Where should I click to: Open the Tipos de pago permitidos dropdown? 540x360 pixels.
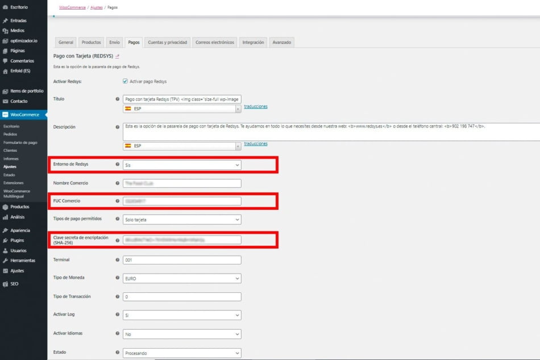click(182, 219)
